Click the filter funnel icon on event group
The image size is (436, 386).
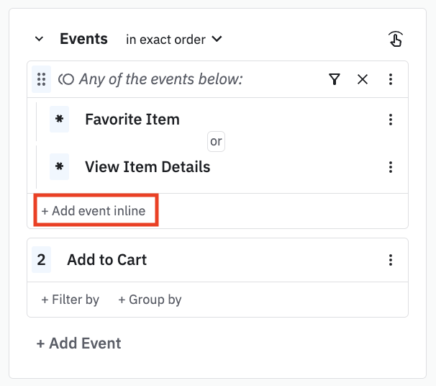tap(334, 79)
